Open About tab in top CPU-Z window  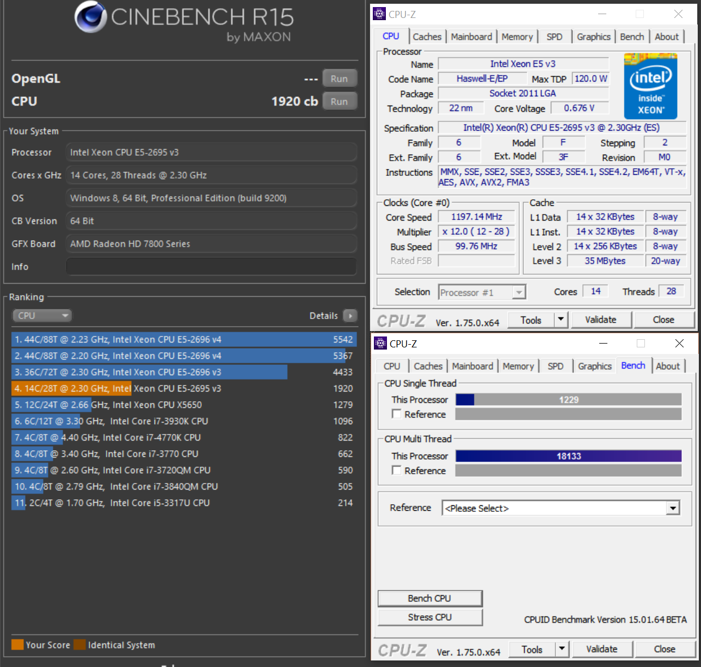667,37
